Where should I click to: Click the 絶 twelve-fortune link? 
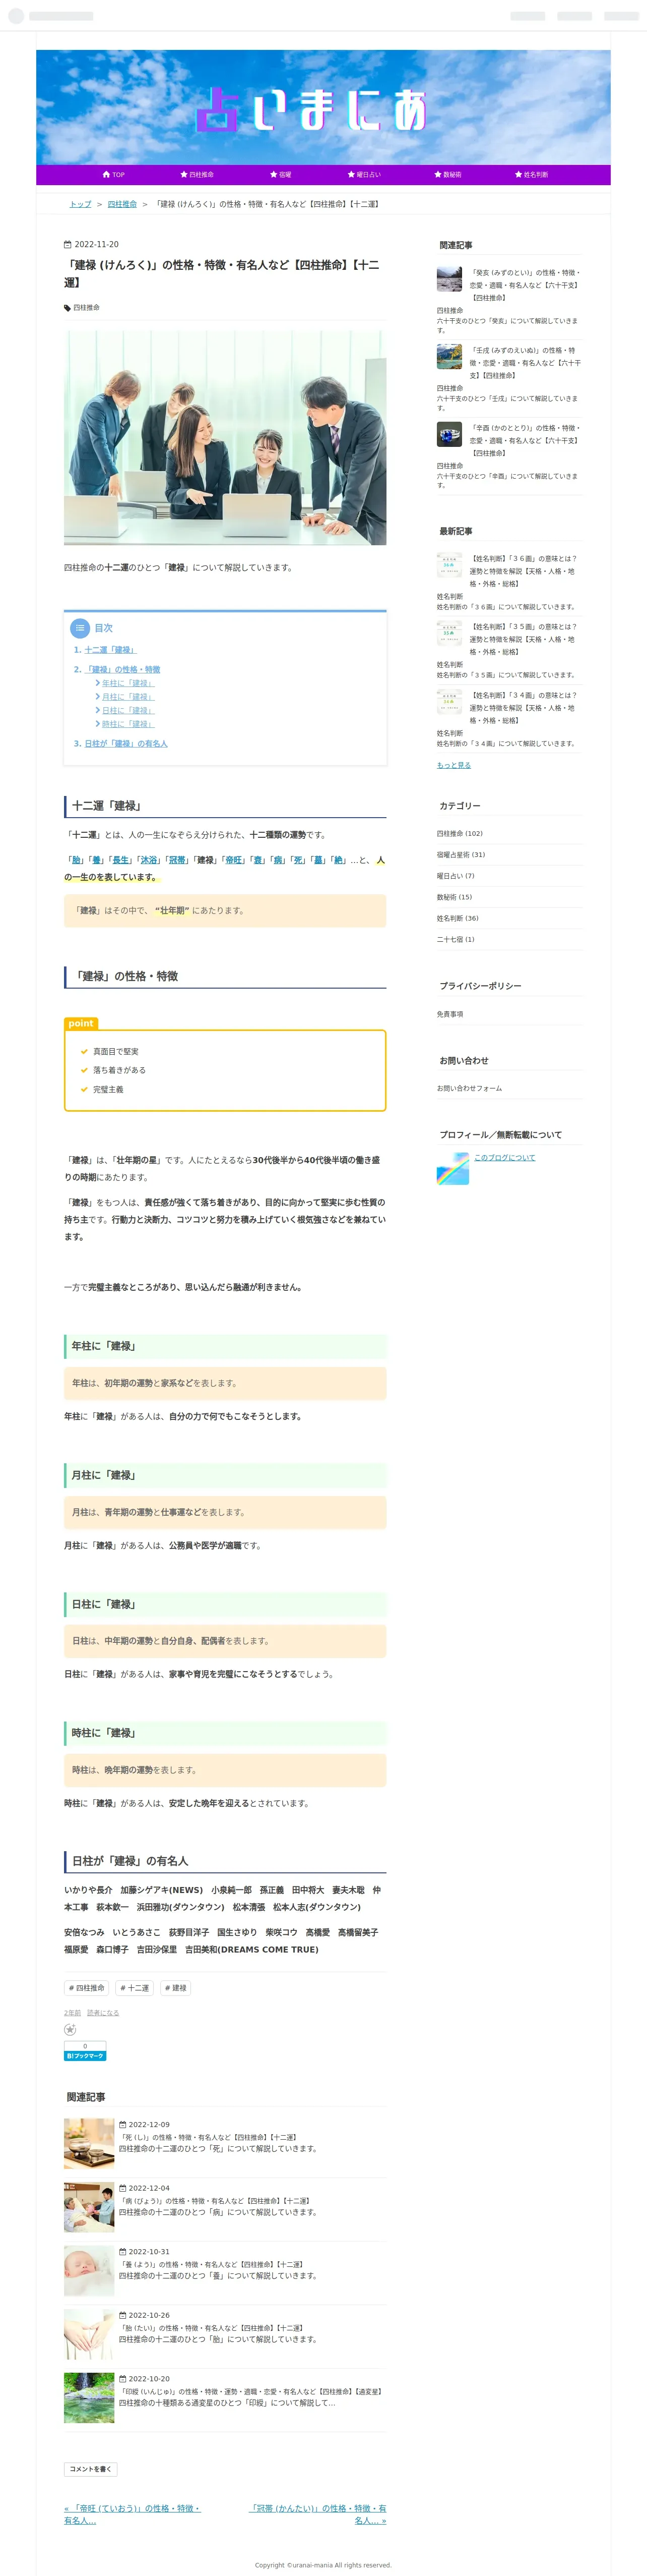click(x=340, y=860)
